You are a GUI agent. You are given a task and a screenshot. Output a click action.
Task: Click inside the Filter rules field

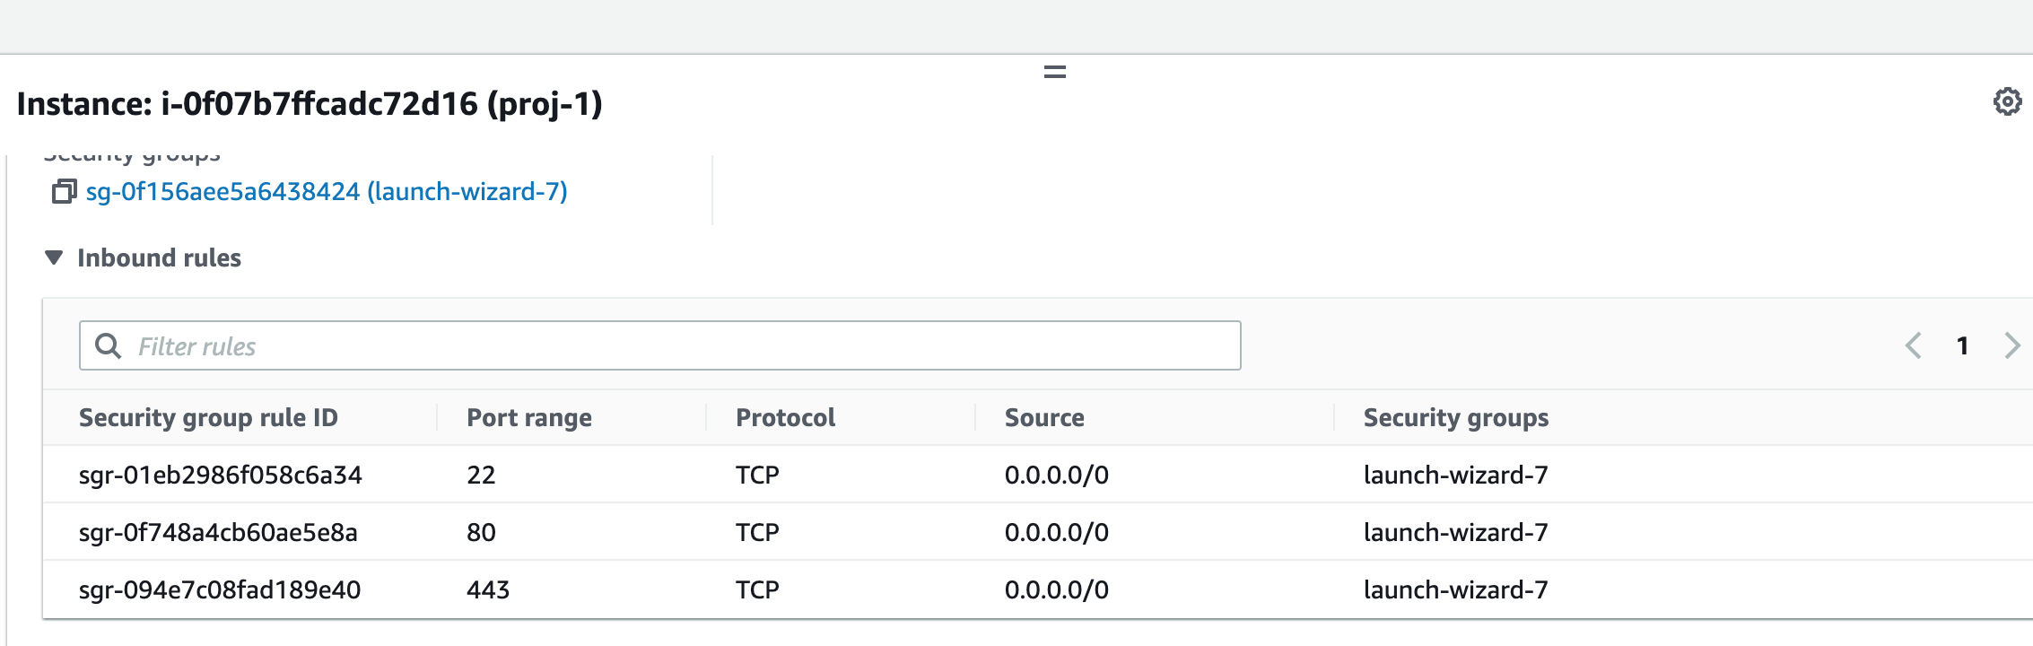click(628, 345)
